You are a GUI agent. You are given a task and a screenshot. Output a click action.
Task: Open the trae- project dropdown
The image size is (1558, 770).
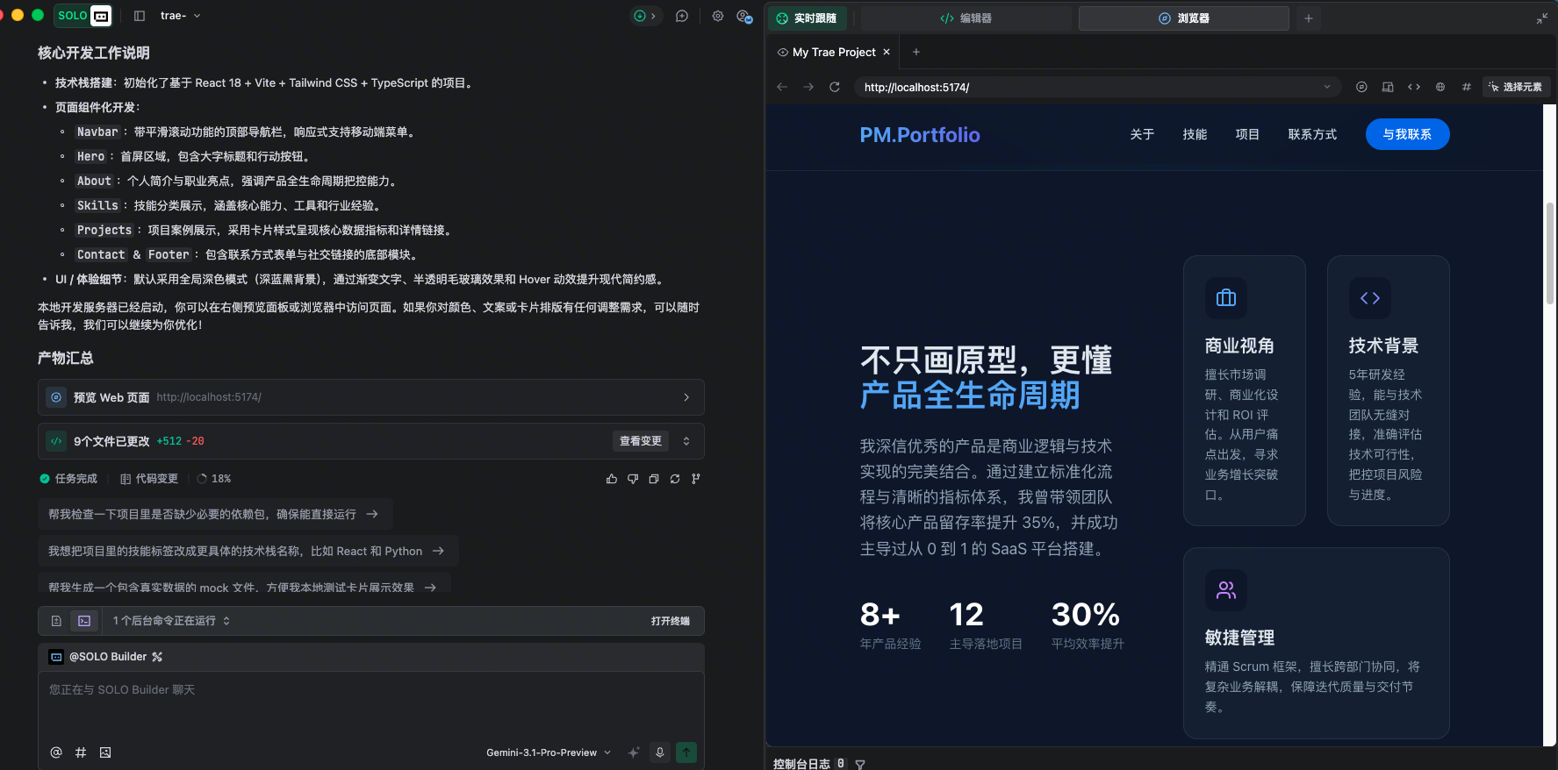[x=181, y=16]
